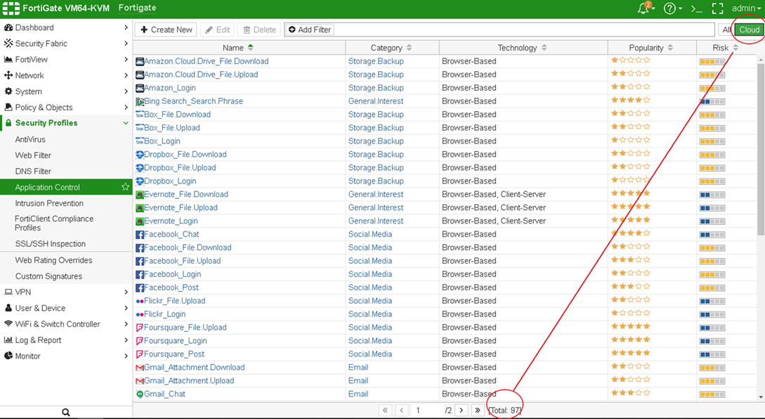Viewport: 765px width, 419px height.
Task: Open the Facebook_Chat signature link
Action: pos(171,234)
